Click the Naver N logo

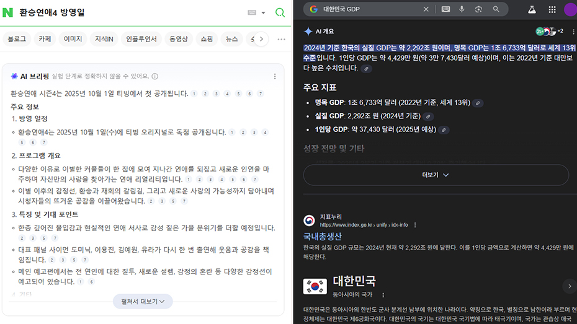point(7,12)
